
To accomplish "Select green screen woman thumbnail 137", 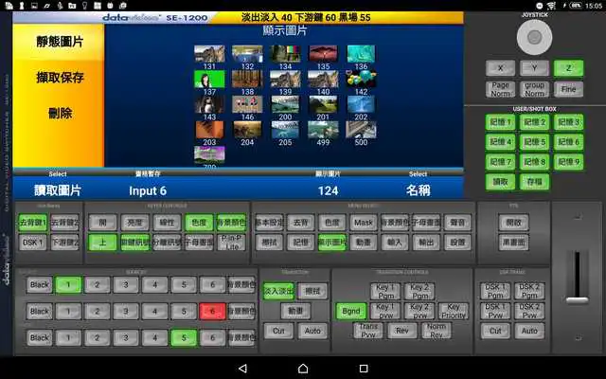I will coord(209,79).
